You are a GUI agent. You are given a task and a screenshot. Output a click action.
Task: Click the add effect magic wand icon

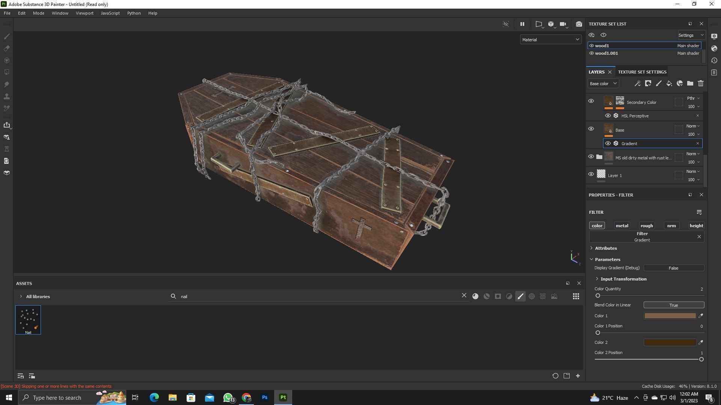click(x=638, y=84)
